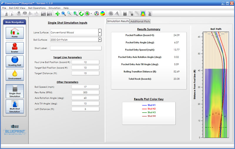Image resolution: width=235 pixels, height=149 pixels.
Task: Open the Environment navigation panel
Action: [15, 75]
